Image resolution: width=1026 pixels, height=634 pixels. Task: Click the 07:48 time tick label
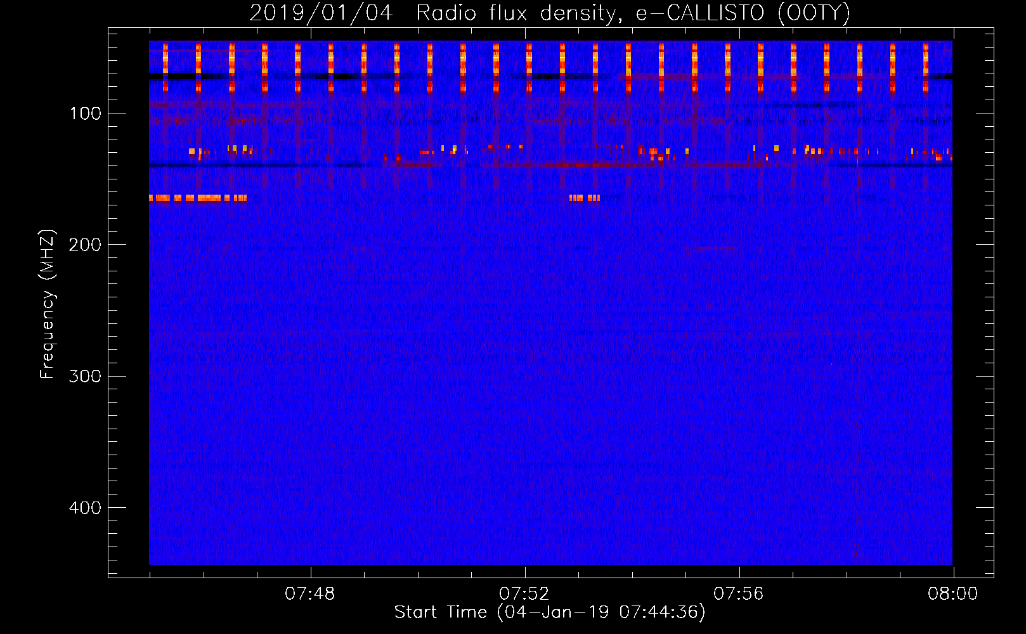tap(309, 594)
